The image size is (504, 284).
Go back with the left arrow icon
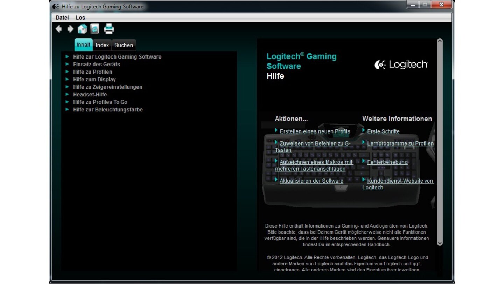click(59, 29)
